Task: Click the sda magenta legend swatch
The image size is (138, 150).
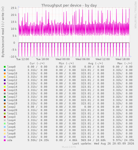Action: [5, 140]
